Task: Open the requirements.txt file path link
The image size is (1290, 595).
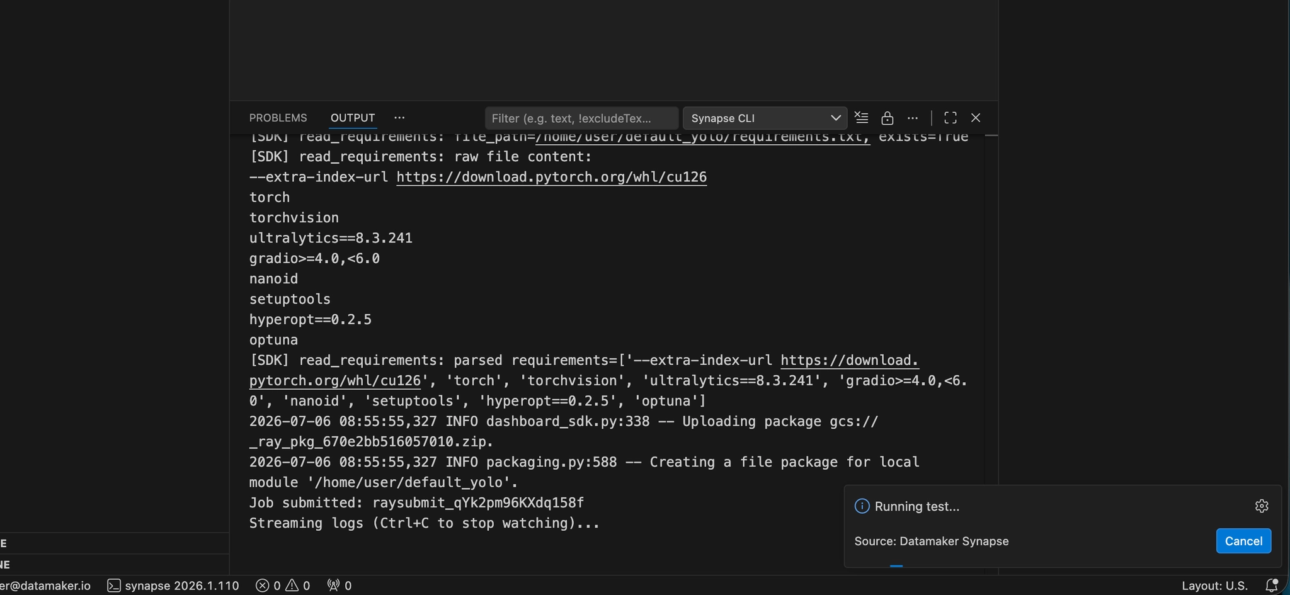Action: pyautogui.click(x=702, y=137)
